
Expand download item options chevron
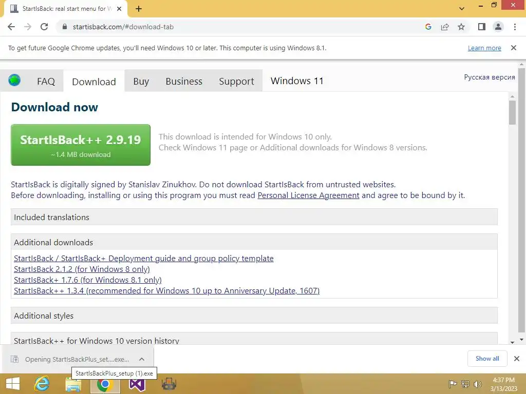[x=142, y=359]
